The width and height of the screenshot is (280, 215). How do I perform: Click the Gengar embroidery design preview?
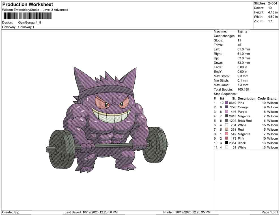point(107,120)
